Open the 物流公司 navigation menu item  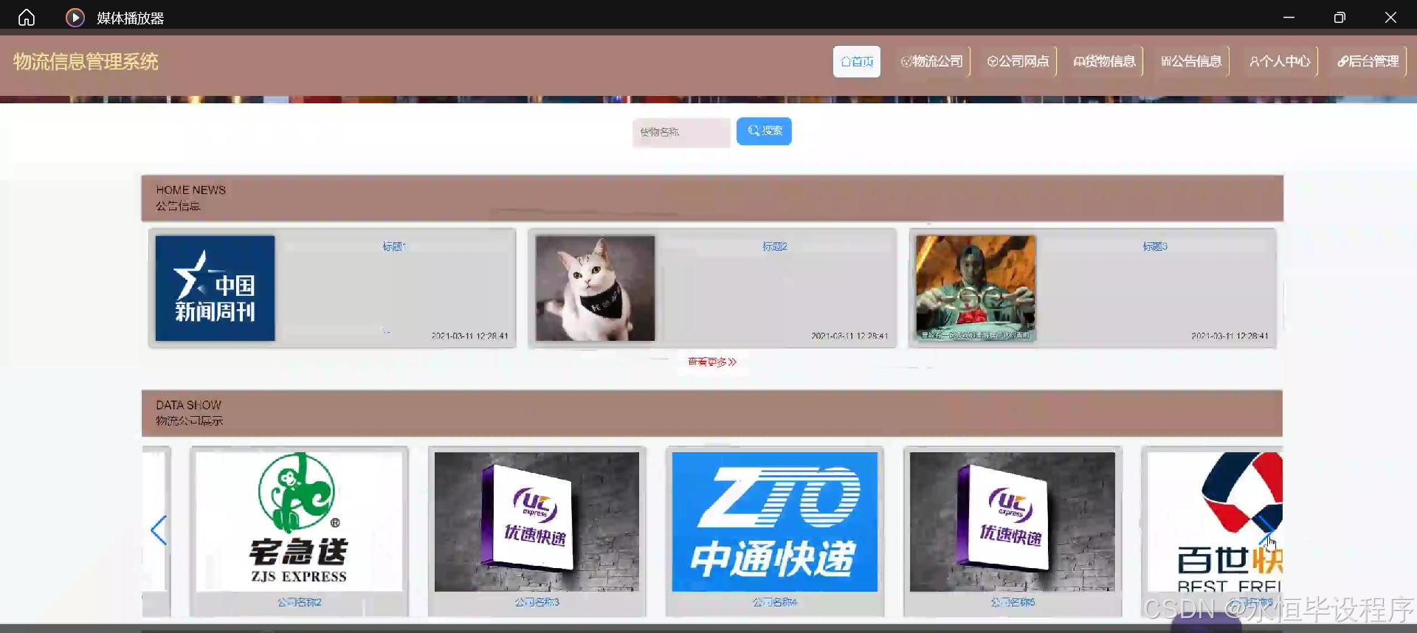coord(932,61)
